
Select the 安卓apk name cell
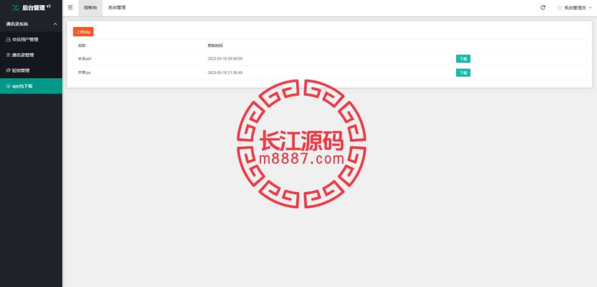click(x=85, y=59)
